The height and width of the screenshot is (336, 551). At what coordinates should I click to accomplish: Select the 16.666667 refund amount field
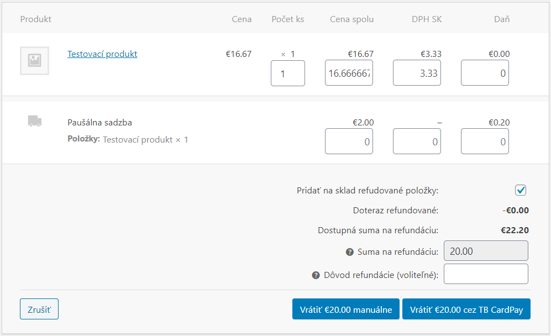click(x=349, y=73)
